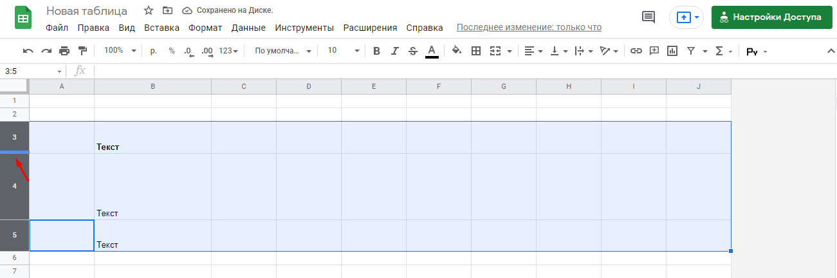
Task: Open the font size dropdown showing 10
Action: [340, 51]
